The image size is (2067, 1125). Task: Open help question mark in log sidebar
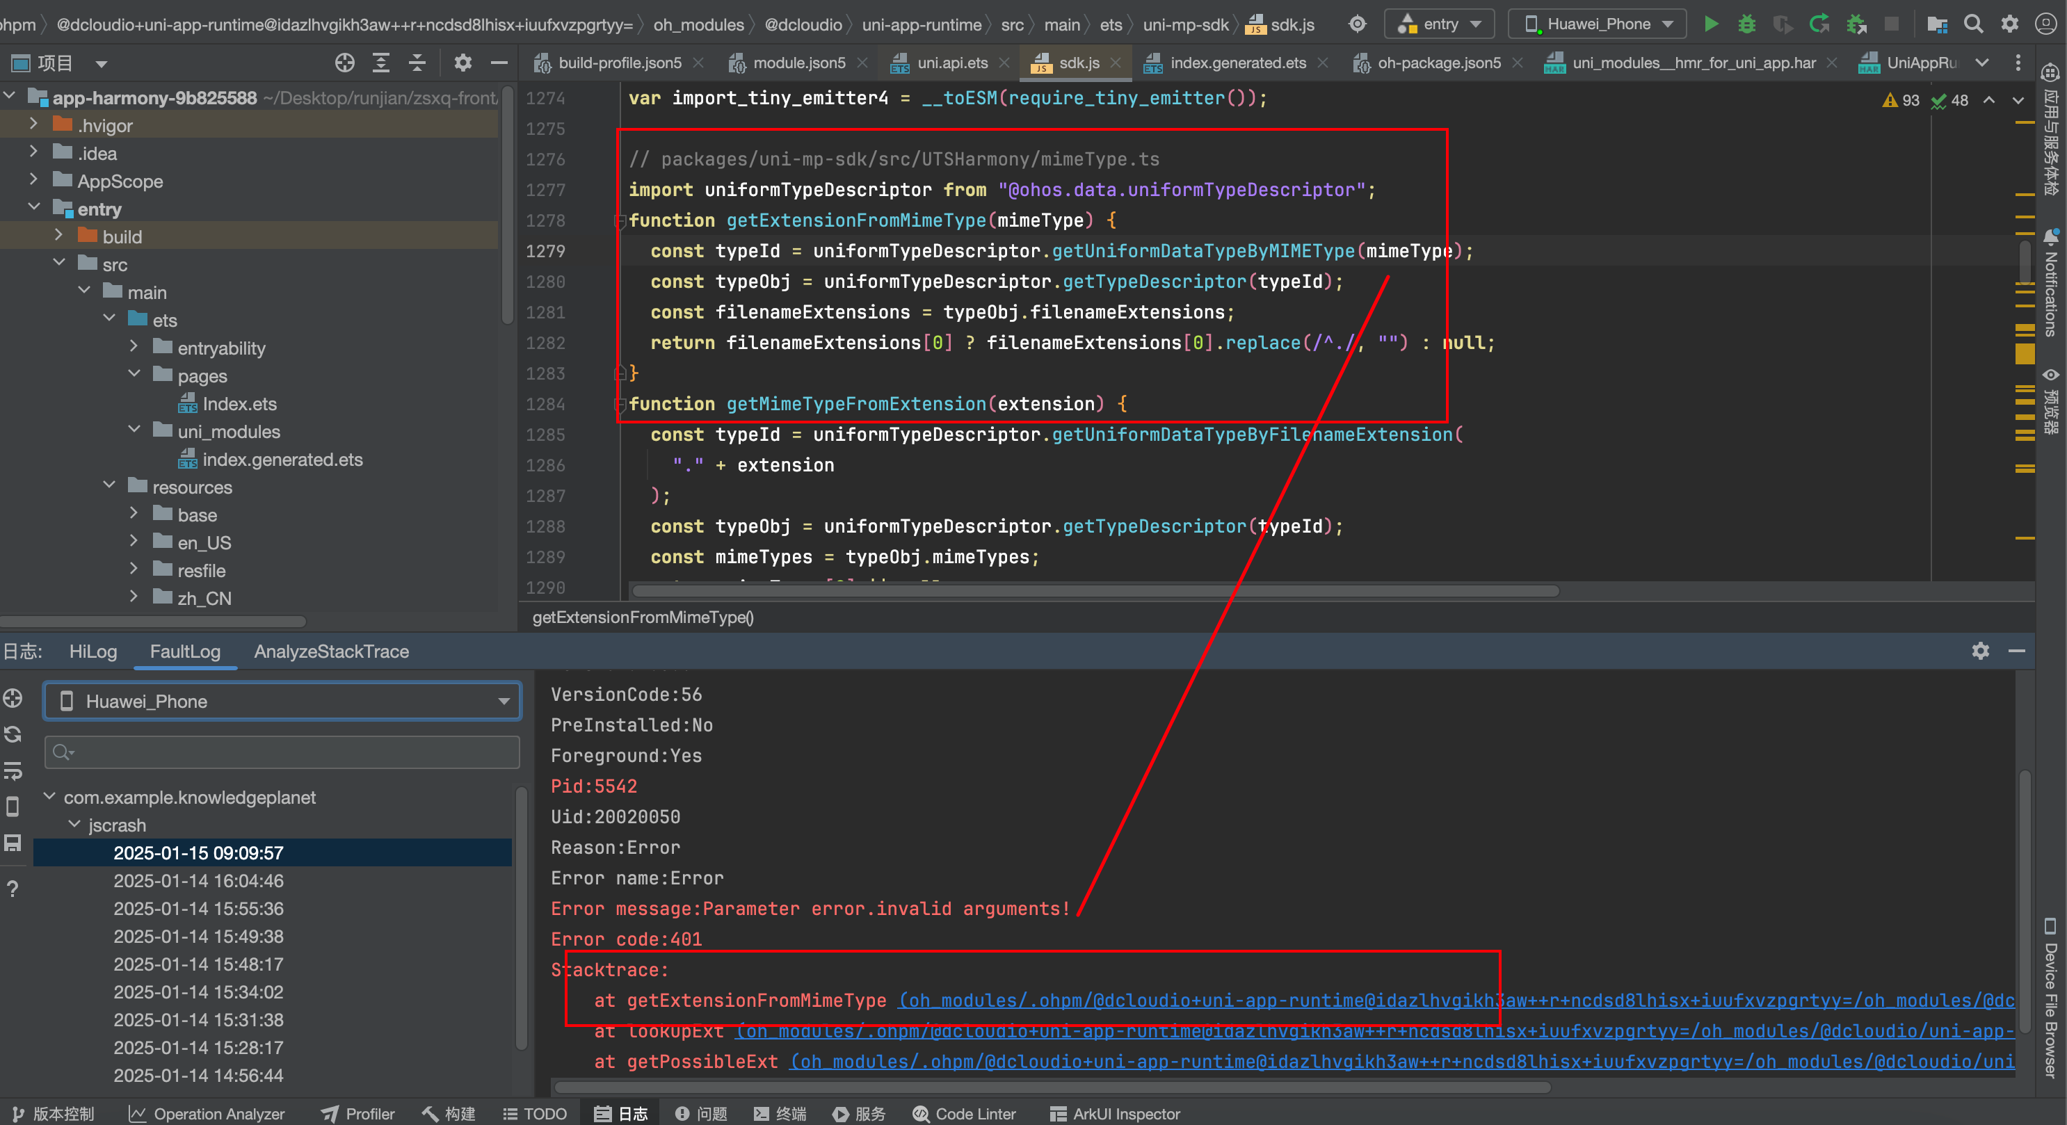13,889
